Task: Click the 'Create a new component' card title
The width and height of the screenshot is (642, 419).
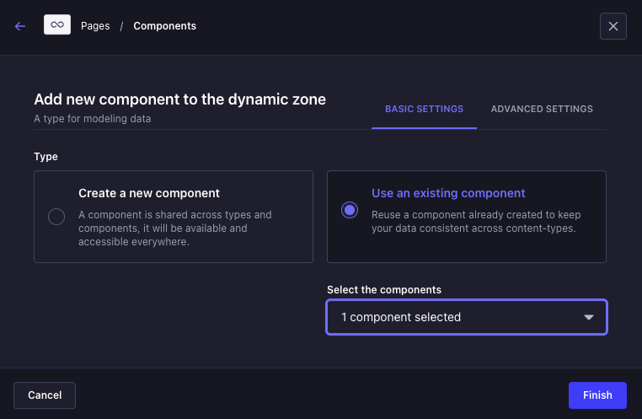Action: (x=149, y=193)
